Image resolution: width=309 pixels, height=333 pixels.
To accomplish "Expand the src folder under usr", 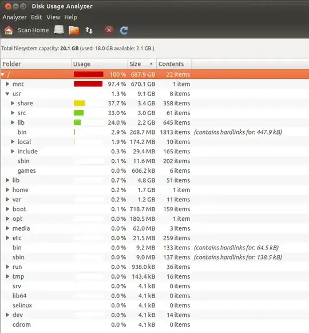I will [13, 113].
